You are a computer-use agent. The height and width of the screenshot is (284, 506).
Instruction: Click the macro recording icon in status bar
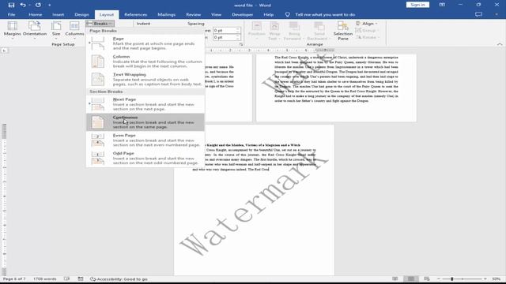point(81,278)
